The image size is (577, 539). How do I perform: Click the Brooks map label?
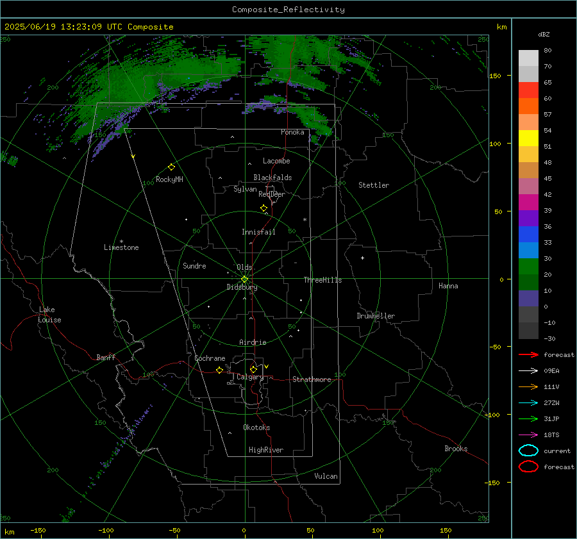point(456,449)
